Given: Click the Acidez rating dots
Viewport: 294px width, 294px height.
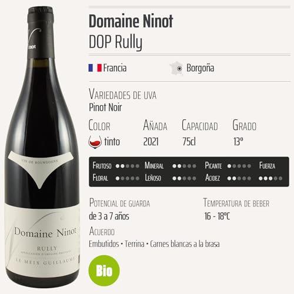Looking at the screenshot, I should coord(239,178).
